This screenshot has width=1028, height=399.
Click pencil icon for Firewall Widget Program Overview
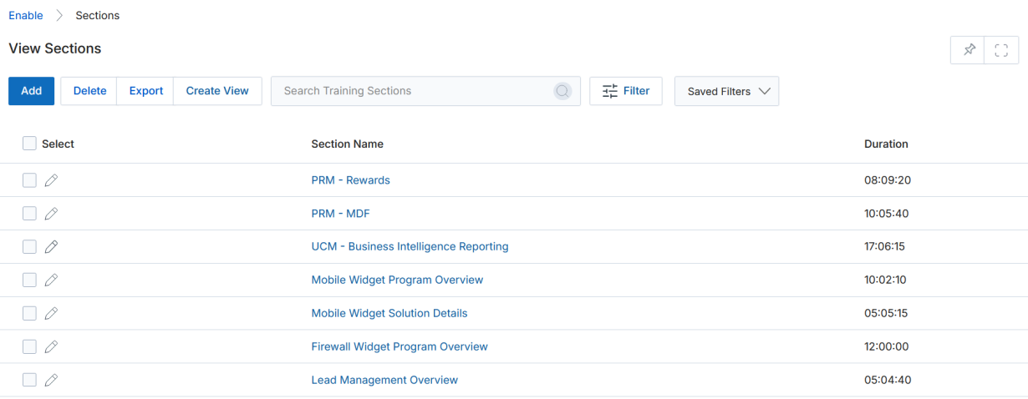pyautogui.click(x=51, y=347)
